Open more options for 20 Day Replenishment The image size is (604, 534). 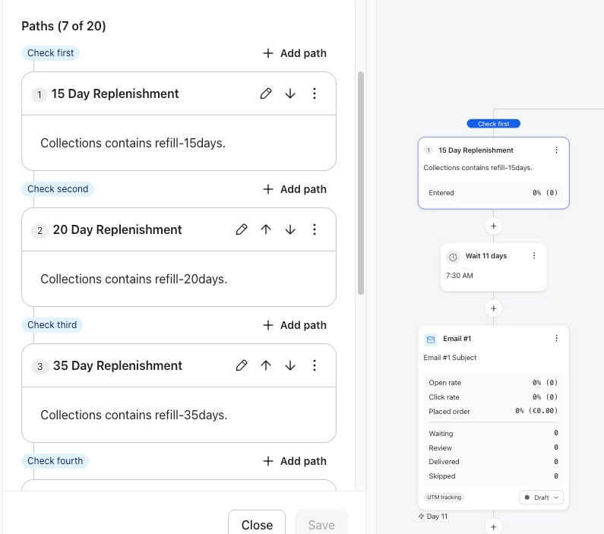pyautogui.click(x=315, y=229)
